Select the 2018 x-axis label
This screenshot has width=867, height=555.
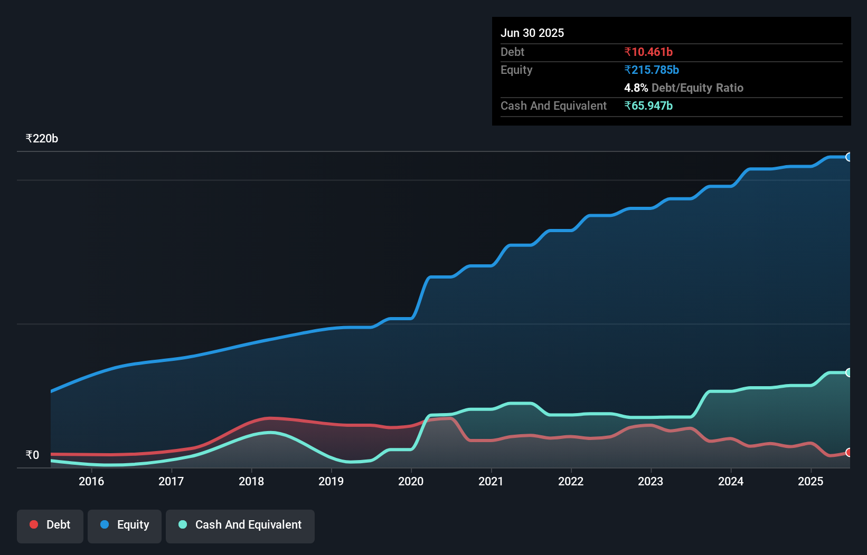251,481
